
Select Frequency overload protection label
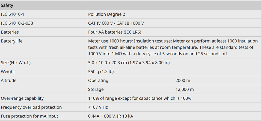31,107
